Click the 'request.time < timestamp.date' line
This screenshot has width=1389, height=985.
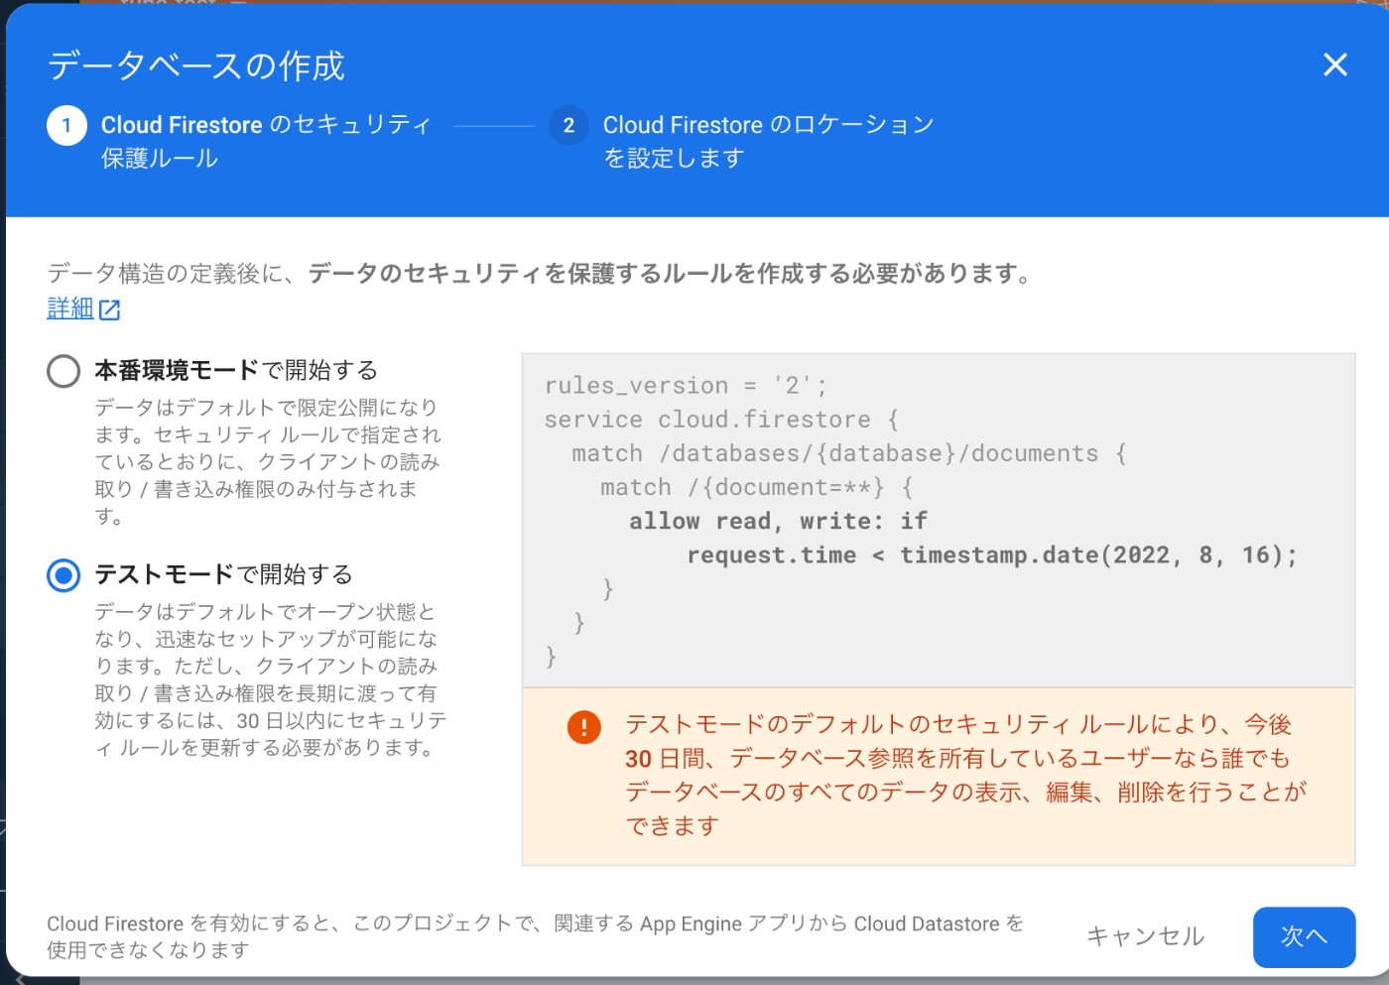coord(992,554)
